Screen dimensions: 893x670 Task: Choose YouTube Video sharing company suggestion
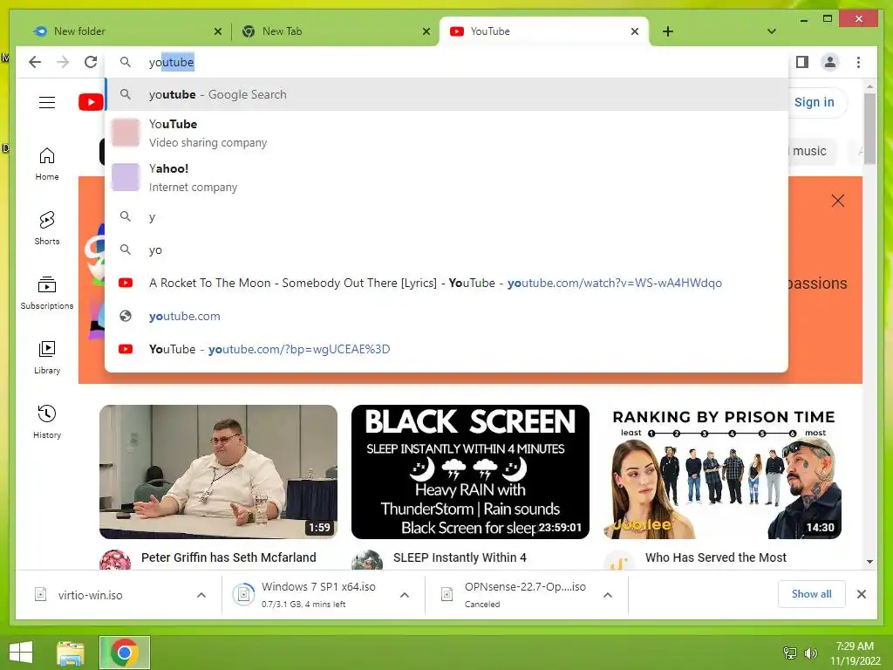coord(446,133)
